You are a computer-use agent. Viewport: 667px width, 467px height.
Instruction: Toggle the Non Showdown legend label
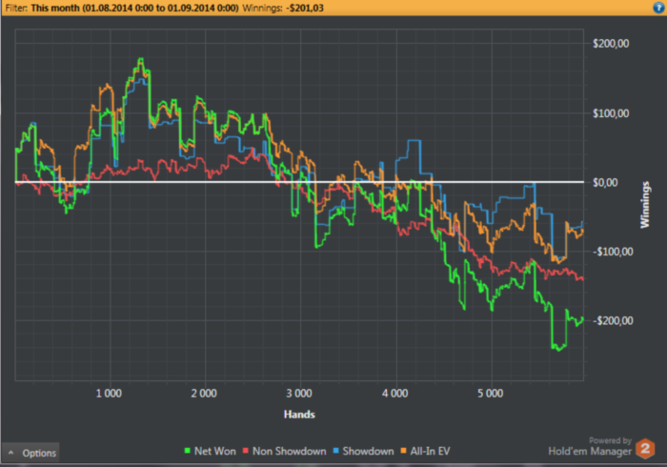click(x=290, y=451)
